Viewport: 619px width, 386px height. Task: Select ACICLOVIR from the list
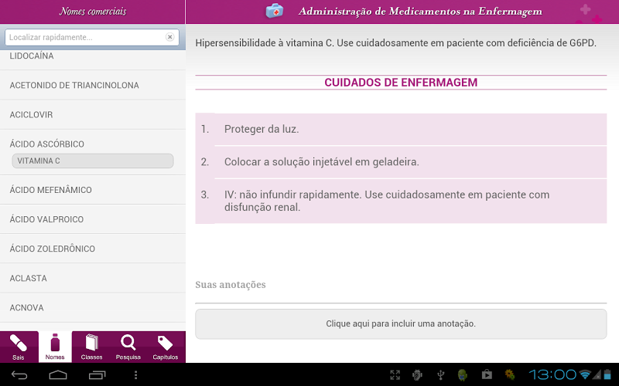pyautogui.click(x=93, y=114)
